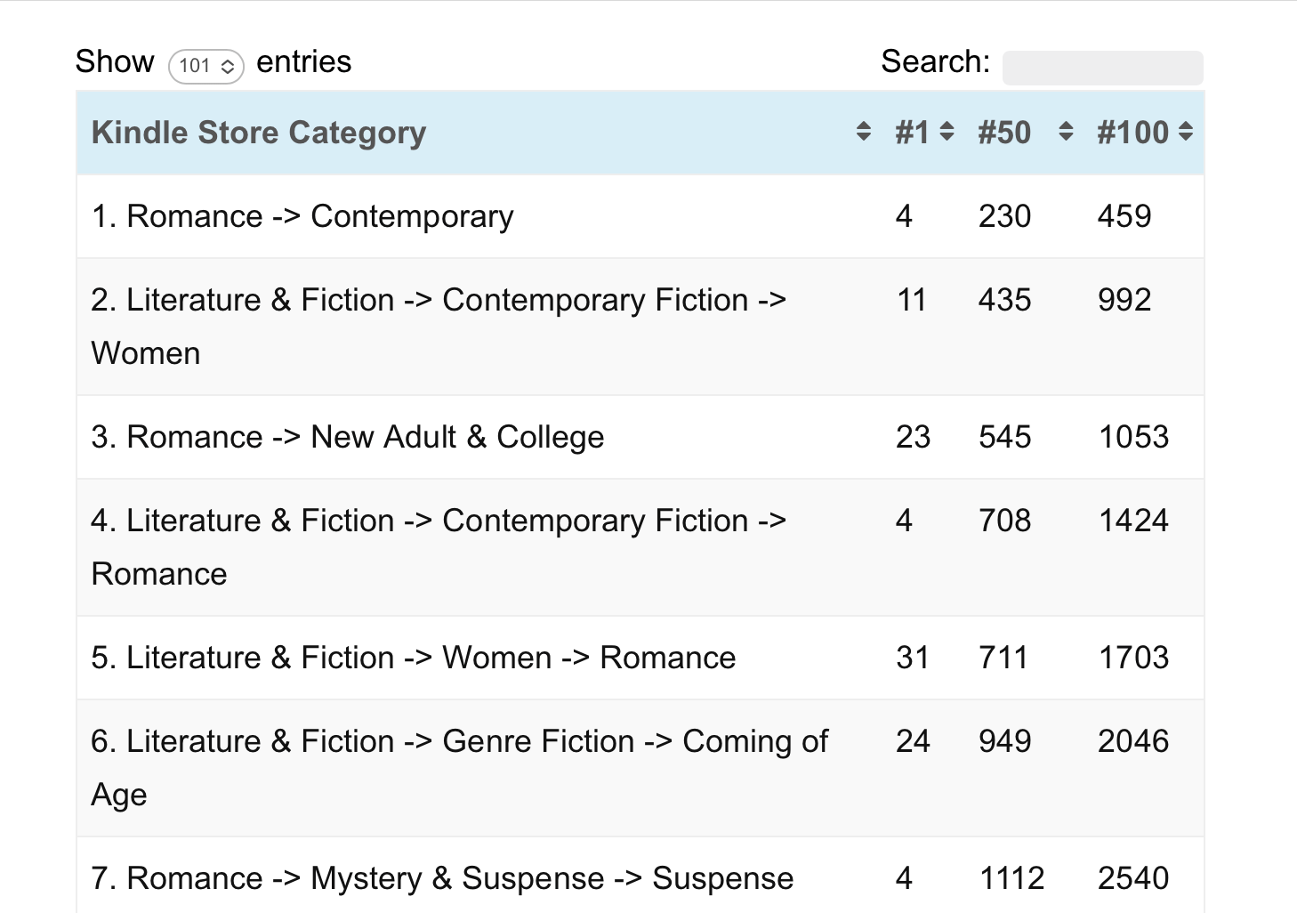This screenshot has width=1297, height=913.
Task: Focus the Search input field
Action: coord(1102,68)
